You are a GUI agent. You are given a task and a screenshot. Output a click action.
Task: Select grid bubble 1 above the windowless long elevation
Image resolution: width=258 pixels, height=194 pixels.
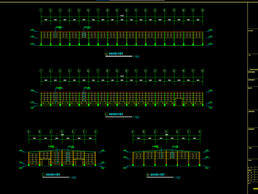(x=41, y=10)
